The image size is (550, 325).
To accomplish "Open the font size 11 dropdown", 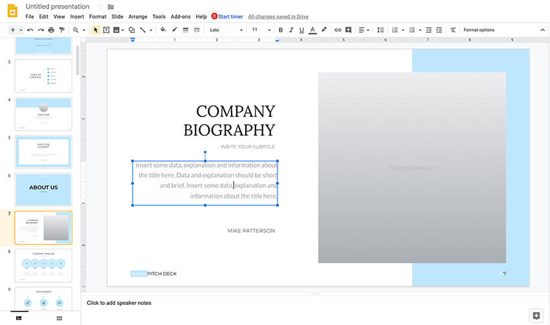I will pyautogui.click(x=261, y=30).
